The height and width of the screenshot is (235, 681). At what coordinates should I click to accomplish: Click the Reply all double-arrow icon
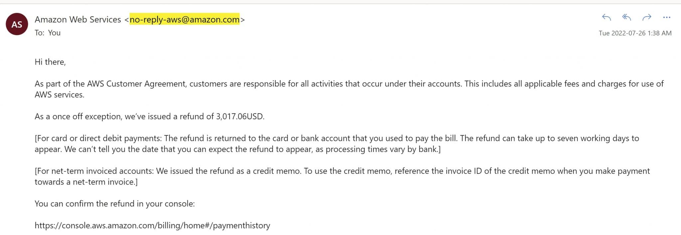626,17
